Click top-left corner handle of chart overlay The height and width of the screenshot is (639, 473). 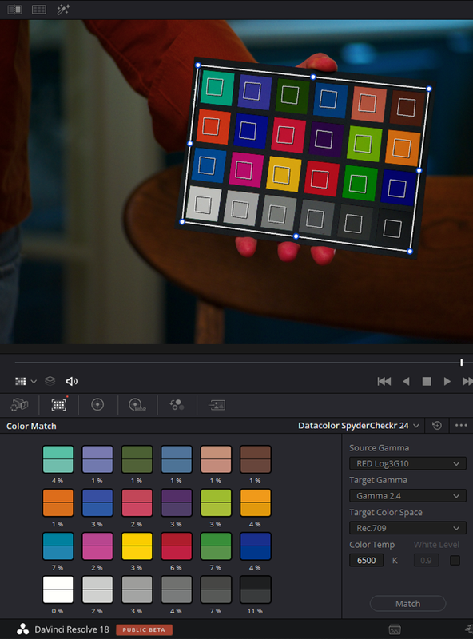tap(198, 65)
